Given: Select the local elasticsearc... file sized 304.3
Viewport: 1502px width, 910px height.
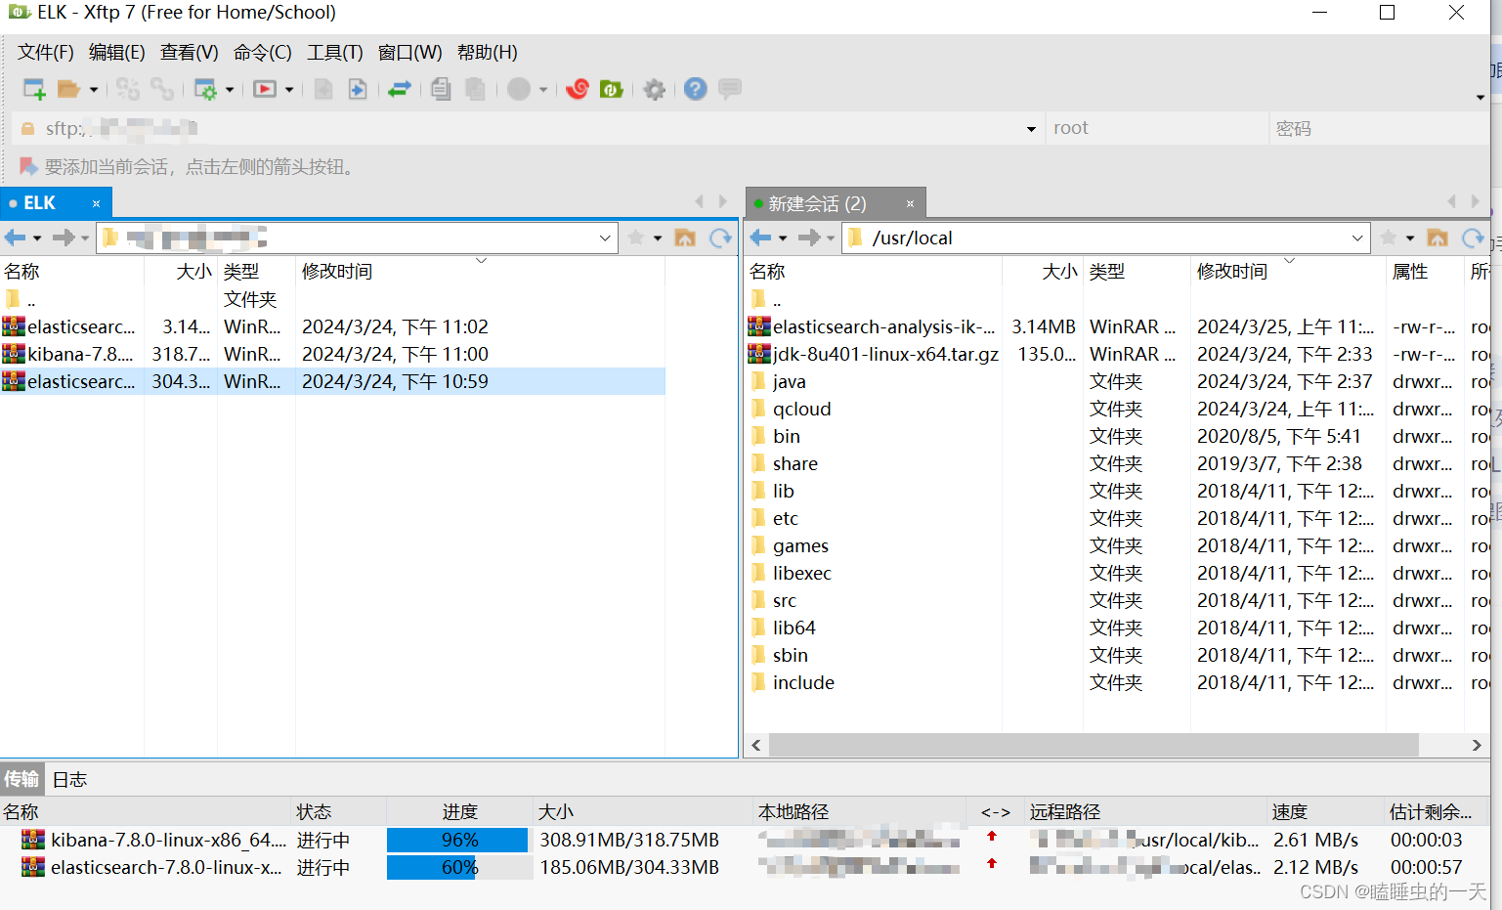Looking at the screenshot, I should [332, 381].
